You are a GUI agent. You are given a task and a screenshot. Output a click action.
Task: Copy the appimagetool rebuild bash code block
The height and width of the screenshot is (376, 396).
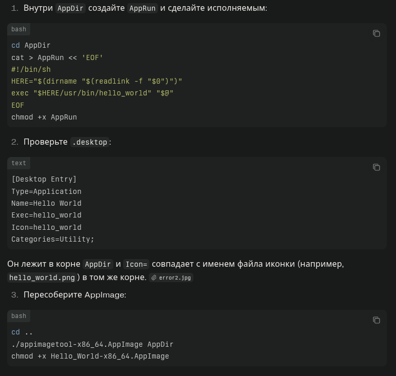[376, 320]
